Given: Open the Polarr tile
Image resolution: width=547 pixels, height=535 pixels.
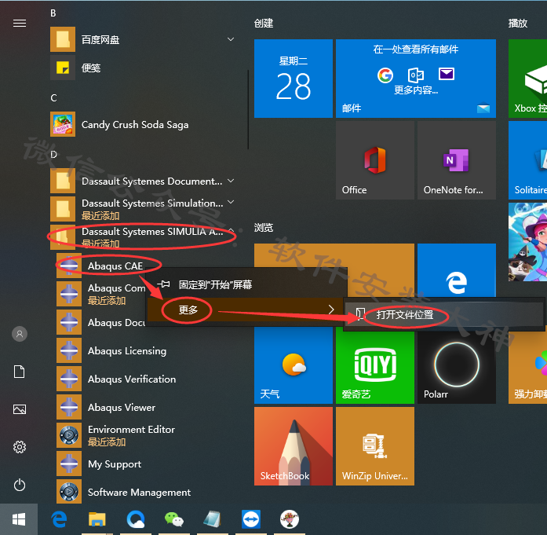Looking at the screenshot, I should click(456, 367).
